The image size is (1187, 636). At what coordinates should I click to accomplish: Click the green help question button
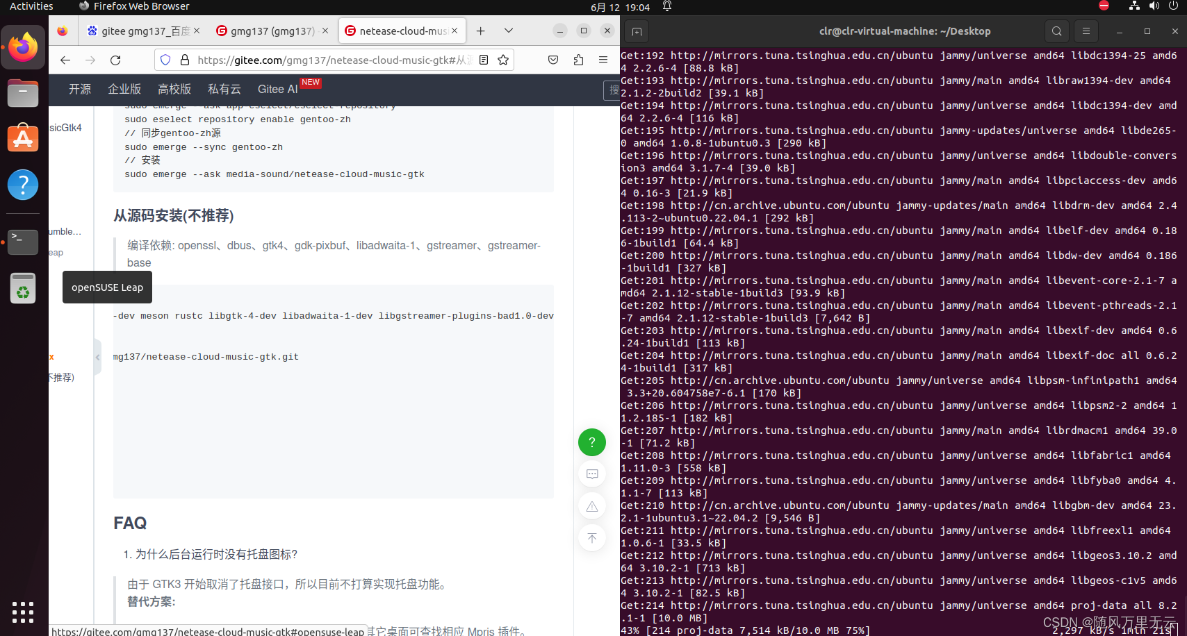592,442
